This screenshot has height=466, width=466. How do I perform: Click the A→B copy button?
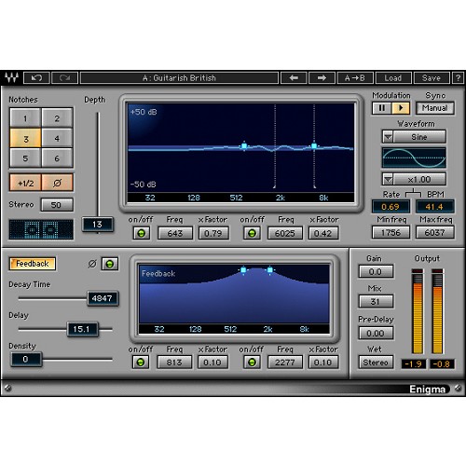[x=355, y=77]
